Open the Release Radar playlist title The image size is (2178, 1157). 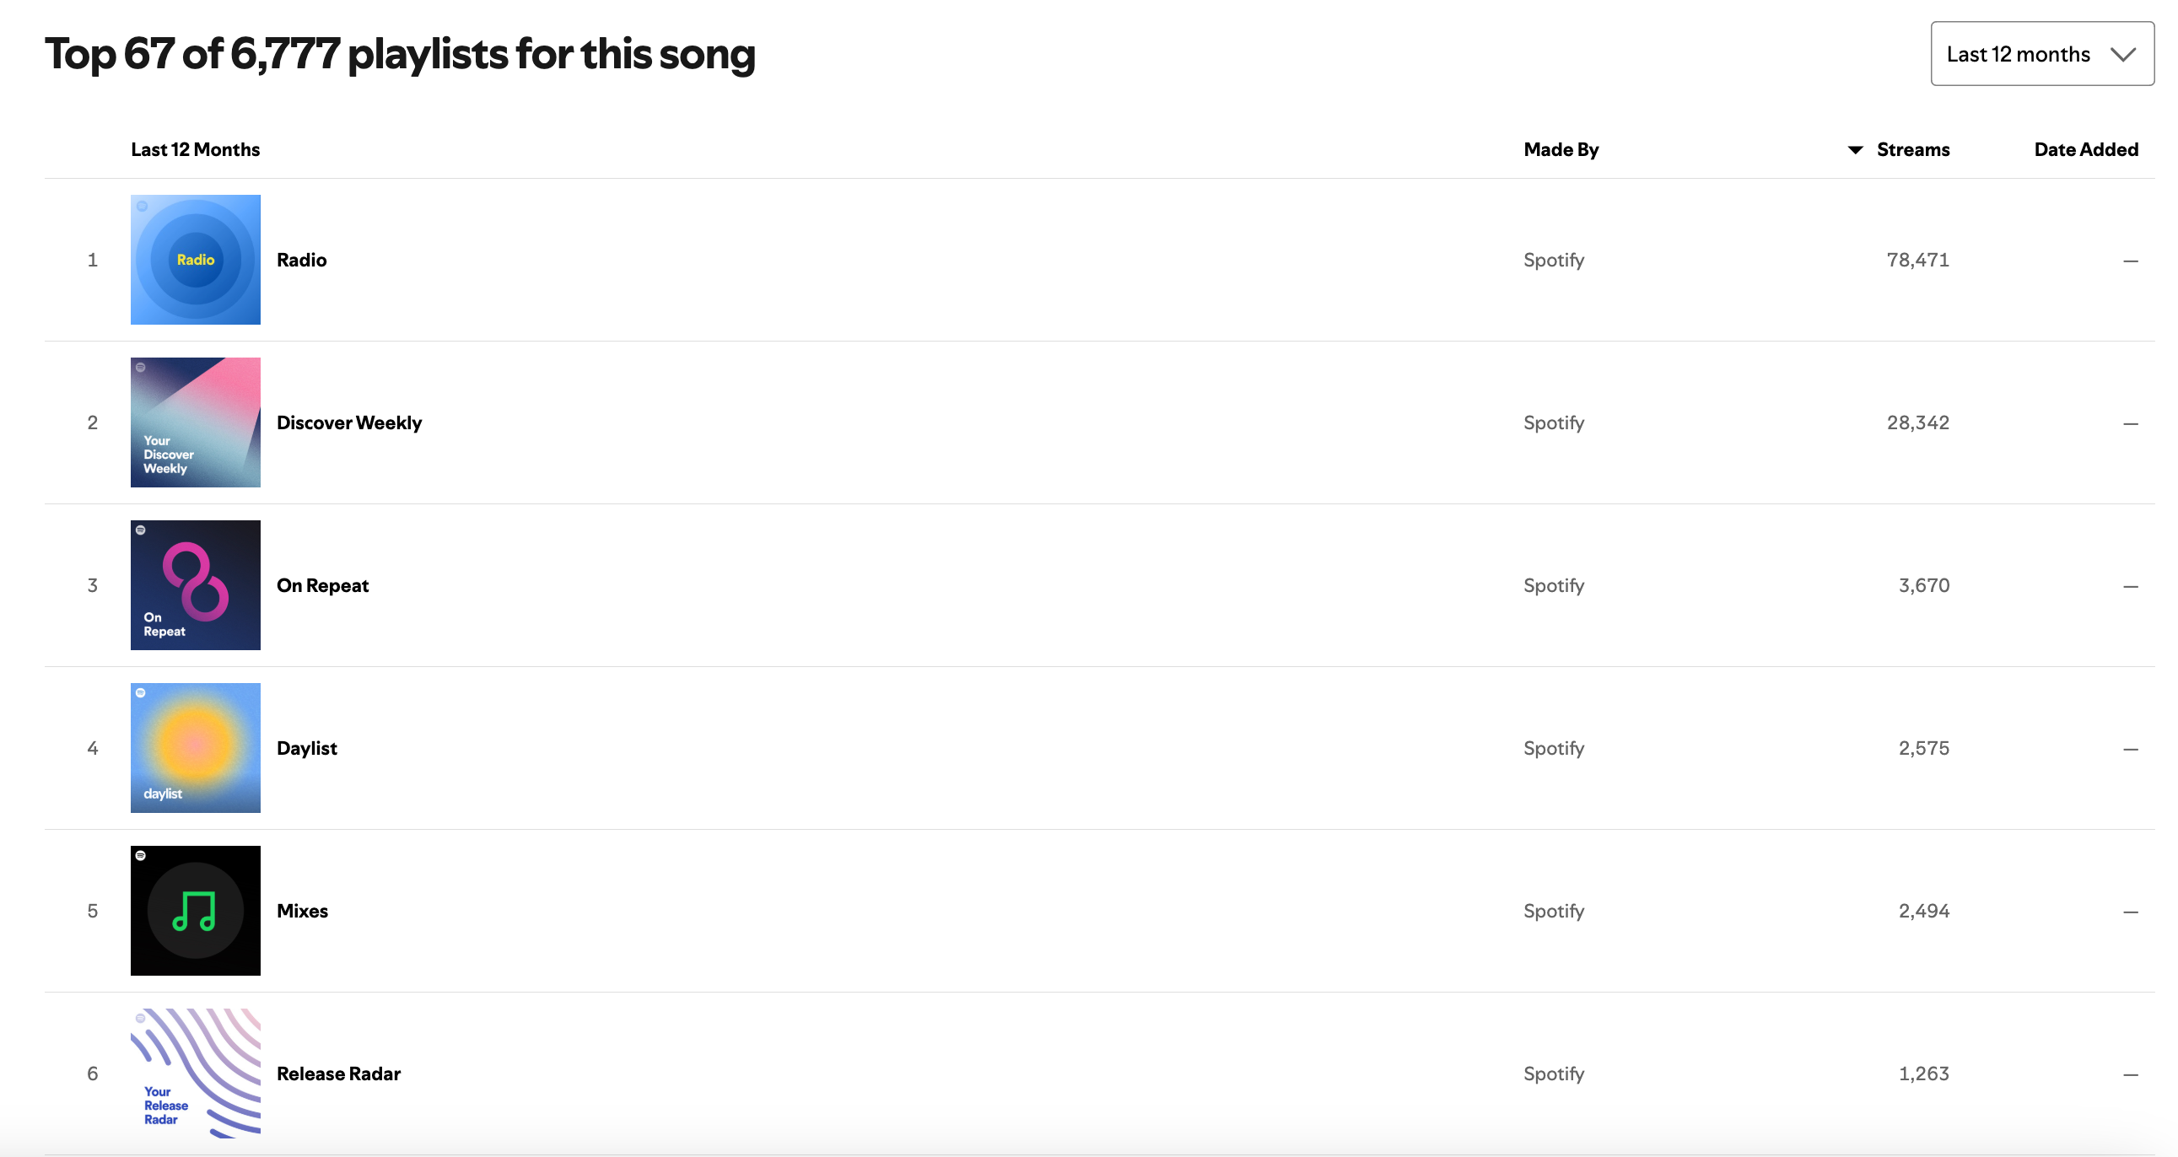tap(339, 1074)
